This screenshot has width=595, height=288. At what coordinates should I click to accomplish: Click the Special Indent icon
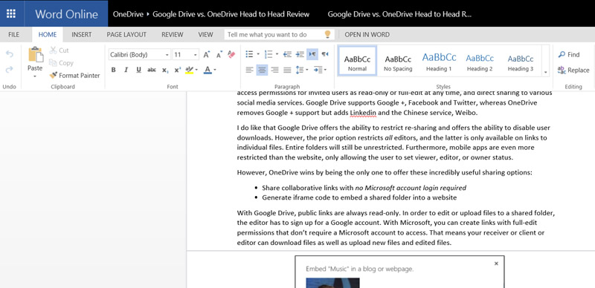(x=318, y=70)
